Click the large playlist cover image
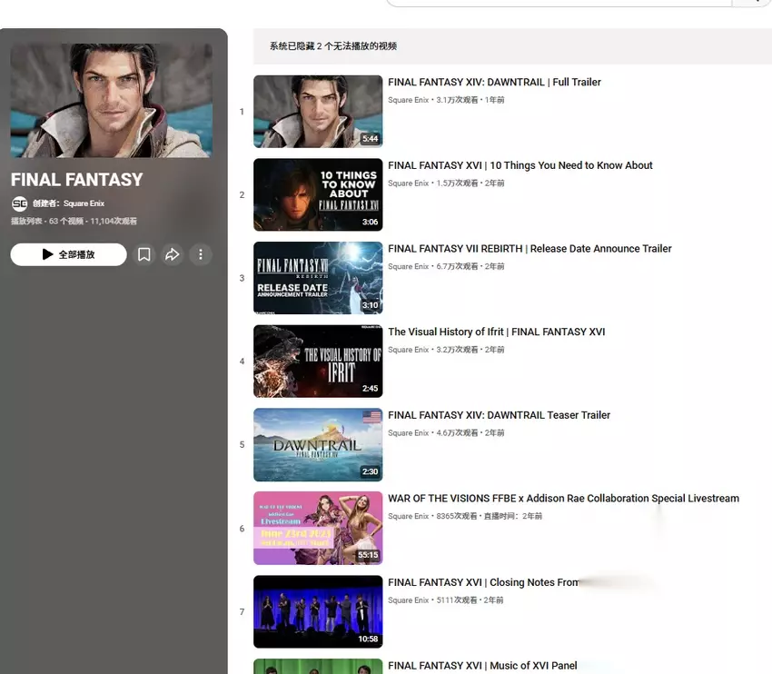The width and height of the screenshot is (772, 674). click(112, 101)
